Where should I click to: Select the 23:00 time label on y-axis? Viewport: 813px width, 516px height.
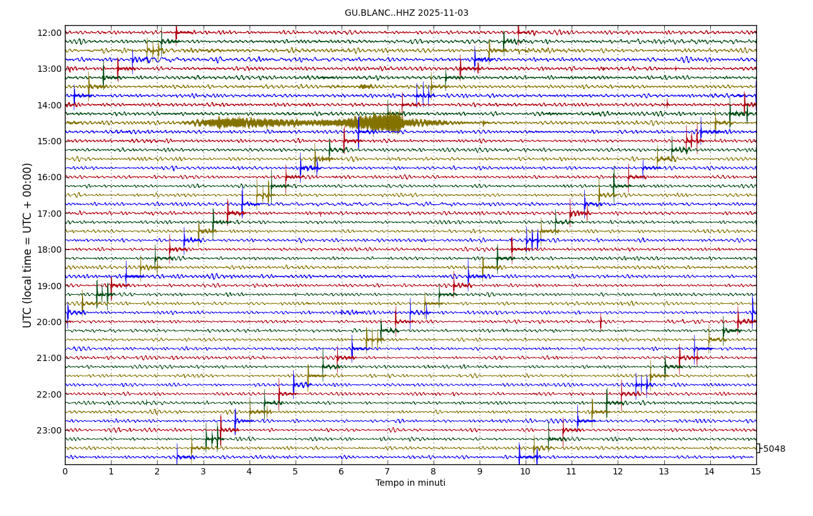click(49, 430)
